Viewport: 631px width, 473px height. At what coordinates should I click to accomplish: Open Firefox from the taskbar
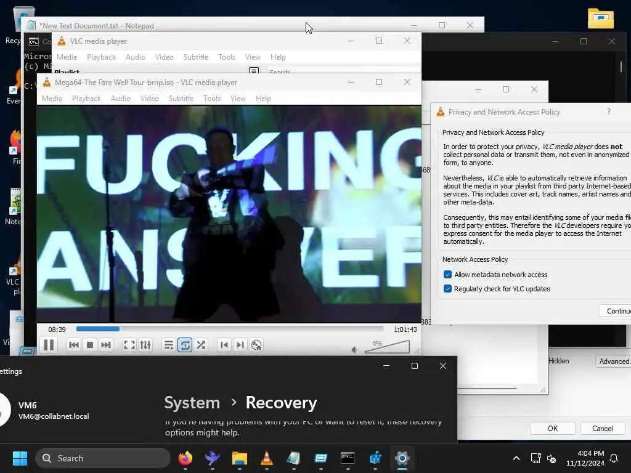(x=185, y=458)
